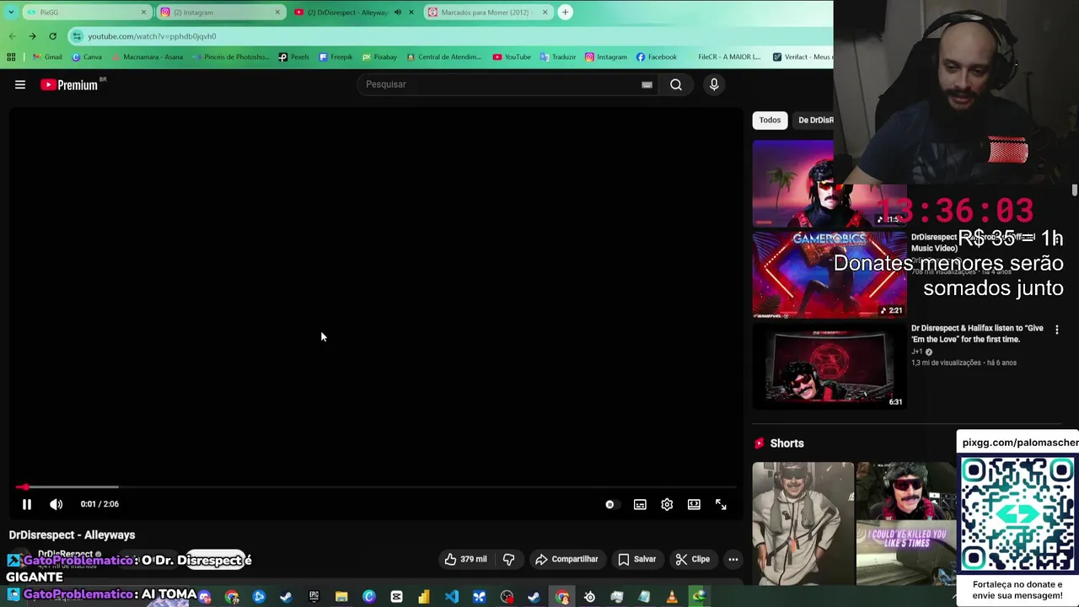
Task: Switch to the Instagram browser tab
Action: pos(219,13)
